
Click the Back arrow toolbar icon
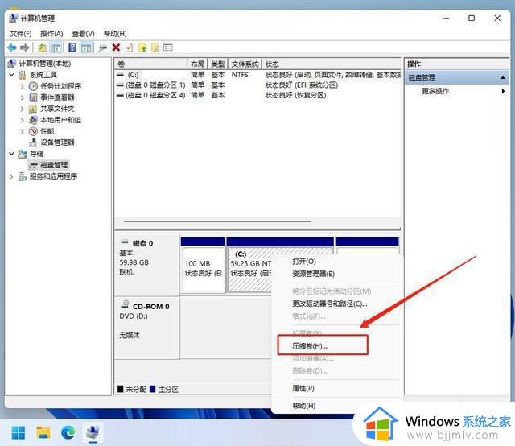click(x=12, y=47)
